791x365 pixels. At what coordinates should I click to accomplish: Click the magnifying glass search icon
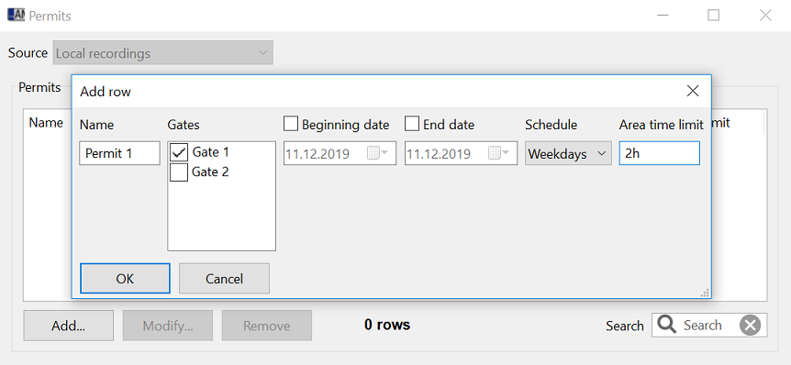[667, 326]
